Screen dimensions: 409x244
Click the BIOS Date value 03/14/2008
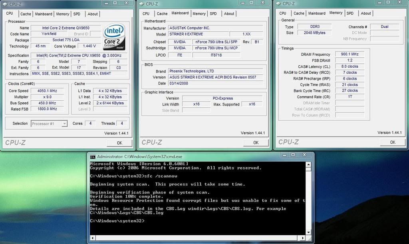[x=216, y=84]
